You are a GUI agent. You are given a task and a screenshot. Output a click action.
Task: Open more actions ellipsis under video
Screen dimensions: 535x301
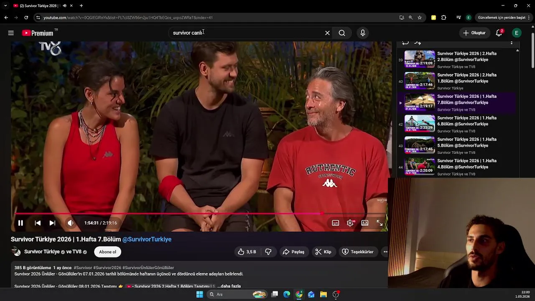point(385,252)
